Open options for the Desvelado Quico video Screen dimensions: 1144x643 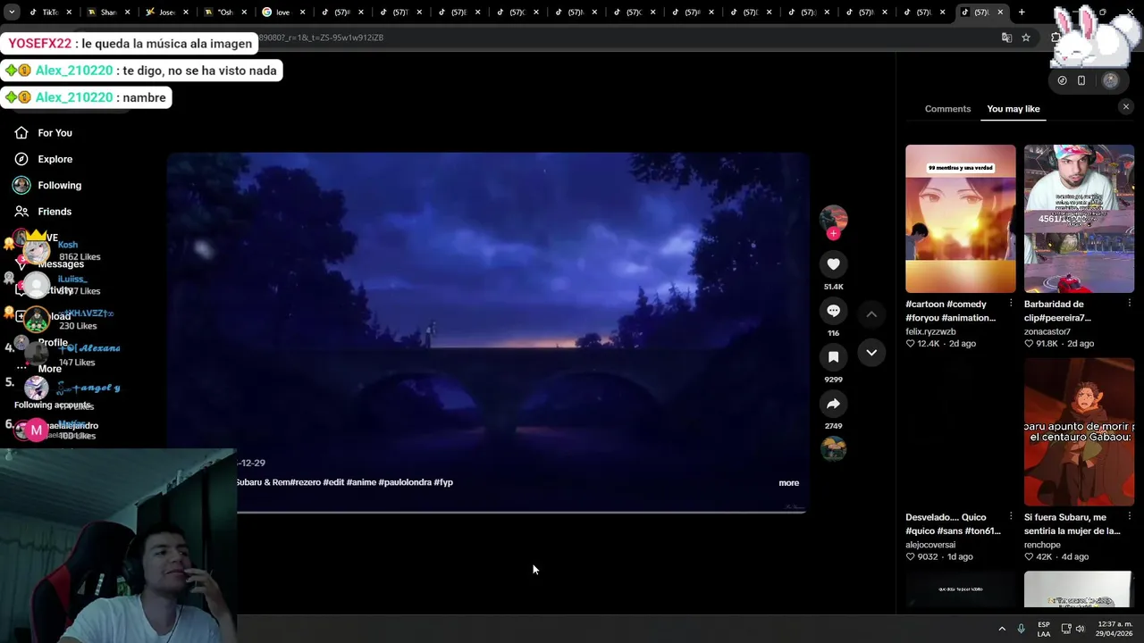tap(1011, 517)
